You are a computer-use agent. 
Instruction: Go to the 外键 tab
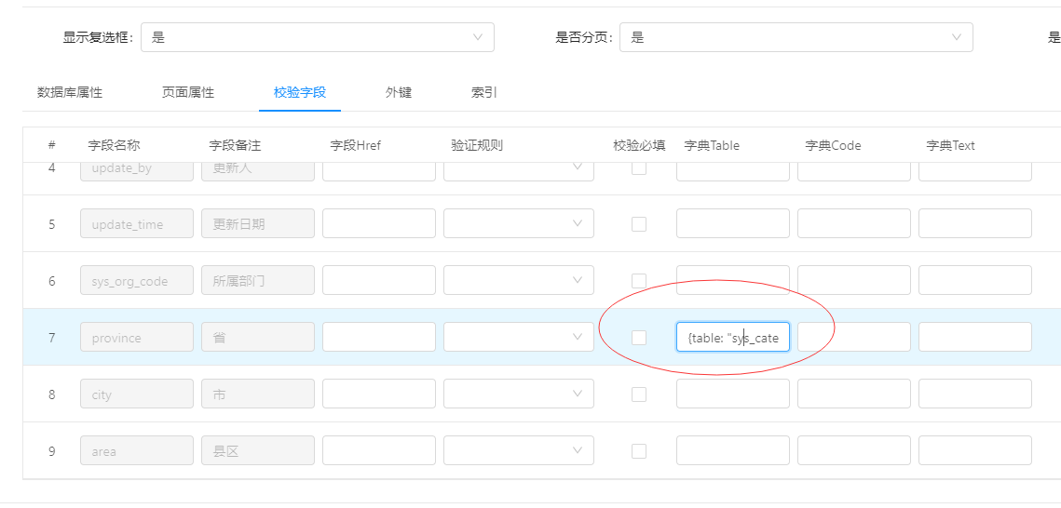tap(399, 92)
